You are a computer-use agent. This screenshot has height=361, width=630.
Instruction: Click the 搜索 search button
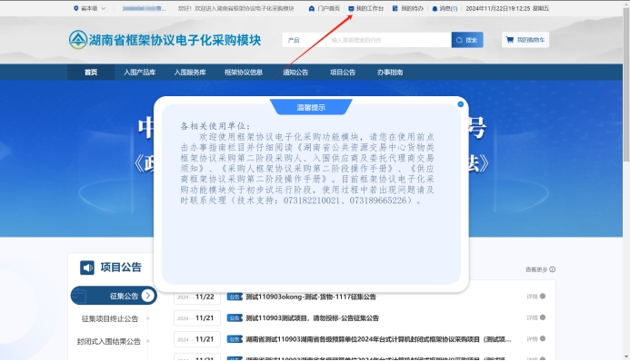pyautogui.click(x=467, y=40)
